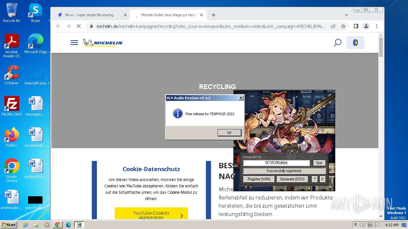Open the messagesr... Word document
Viewport: 408px width, 229px height.
(35, 106)
